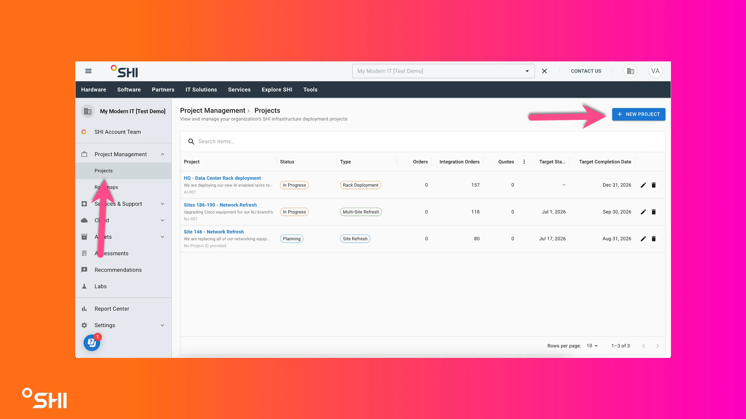The height and width of the screenshot is (419, 746).
Task: Open the Tools menu
Action: point(310,90)
